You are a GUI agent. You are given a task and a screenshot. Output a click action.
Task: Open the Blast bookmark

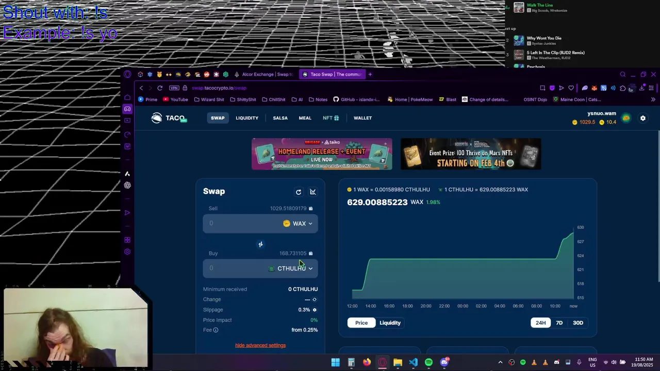448,99
